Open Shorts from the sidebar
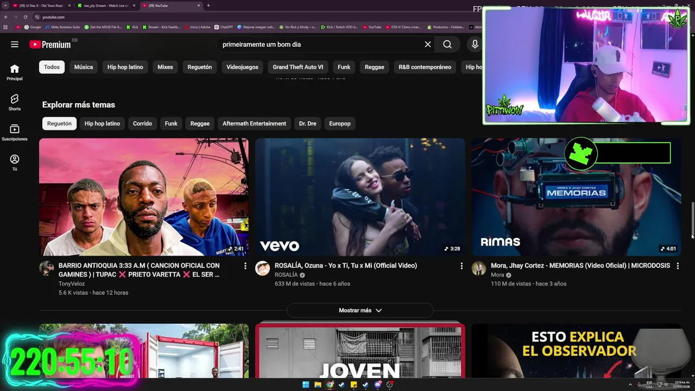The height and width of the screenshot is (391, 695). pyautogui.click(x=15, y=102)
